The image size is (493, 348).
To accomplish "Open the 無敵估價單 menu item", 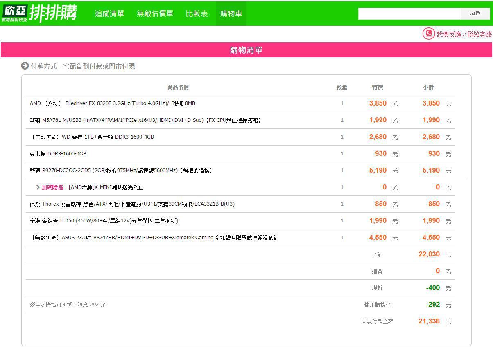I will (x=155, y=13).
